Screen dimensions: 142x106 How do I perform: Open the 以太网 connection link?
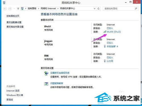pos(110,61)
